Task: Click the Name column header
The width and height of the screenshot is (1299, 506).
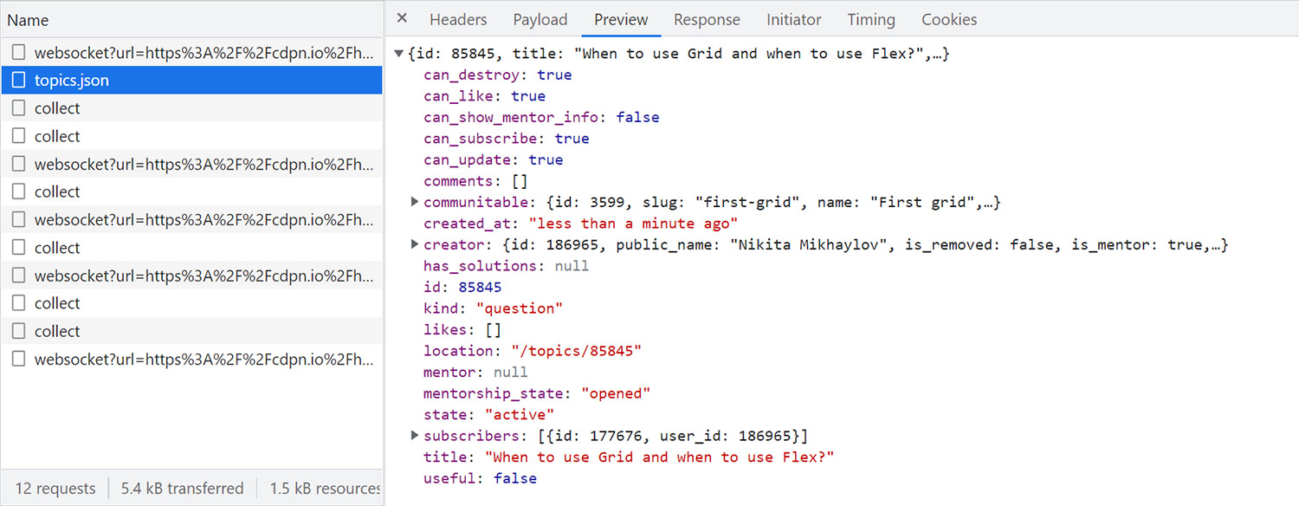Action: click(x=29, y=19)
